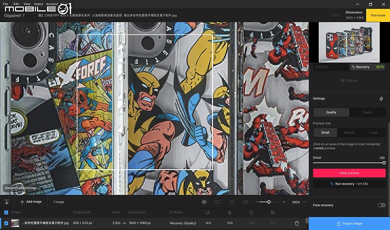Set preview size to Small
The width and height of the screenshot is (390, 230).
(325, 133)
